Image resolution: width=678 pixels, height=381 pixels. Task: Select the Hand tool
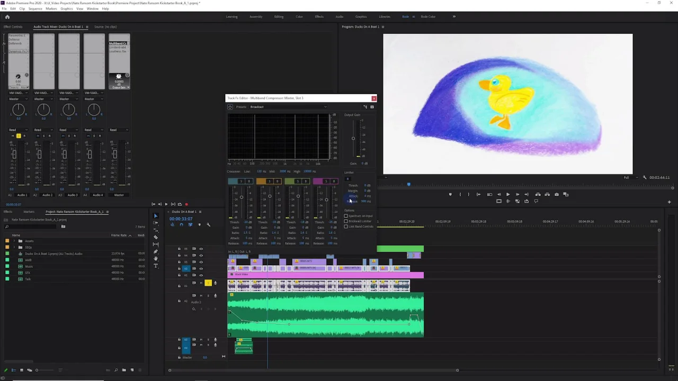(x=156, y=259)
